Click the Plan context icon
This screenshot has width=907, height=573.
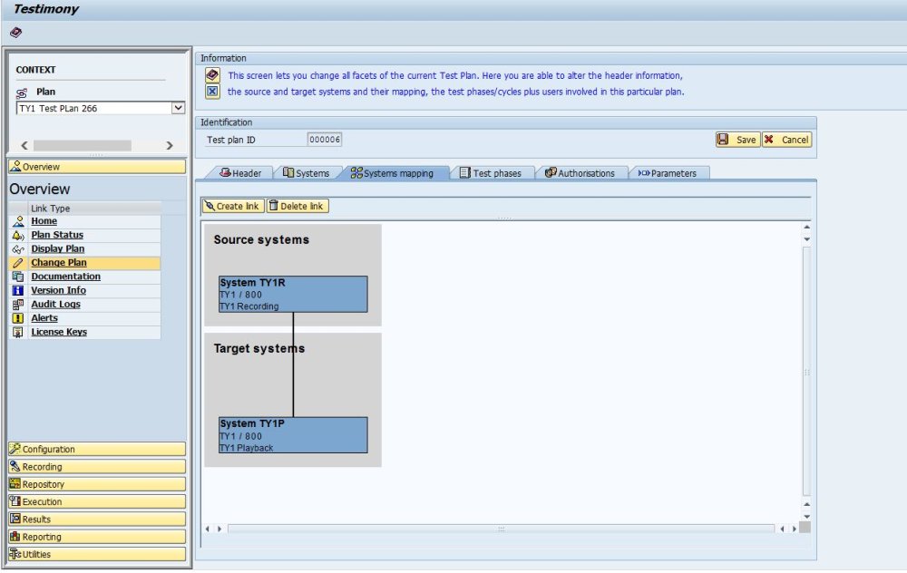(x=22, y=92)
